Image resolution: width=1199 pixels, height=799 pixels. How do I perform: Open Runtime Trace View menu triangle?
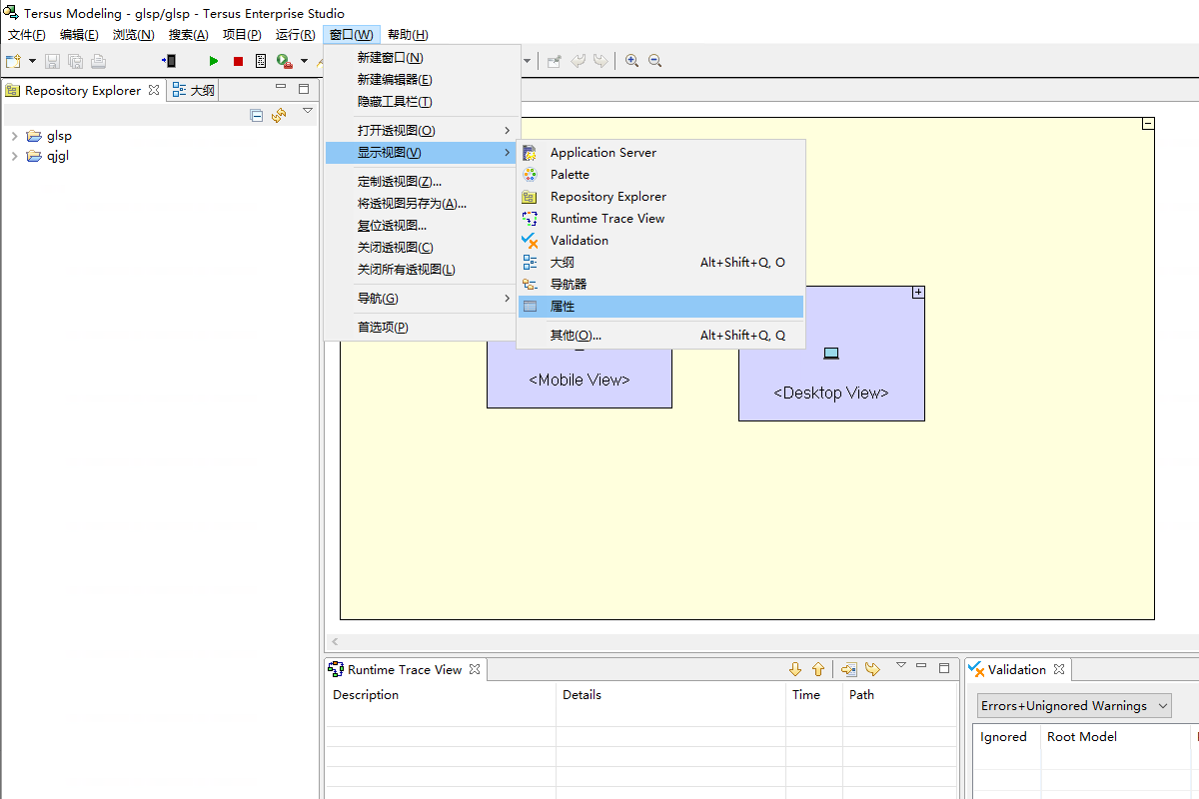pos(900,664)
